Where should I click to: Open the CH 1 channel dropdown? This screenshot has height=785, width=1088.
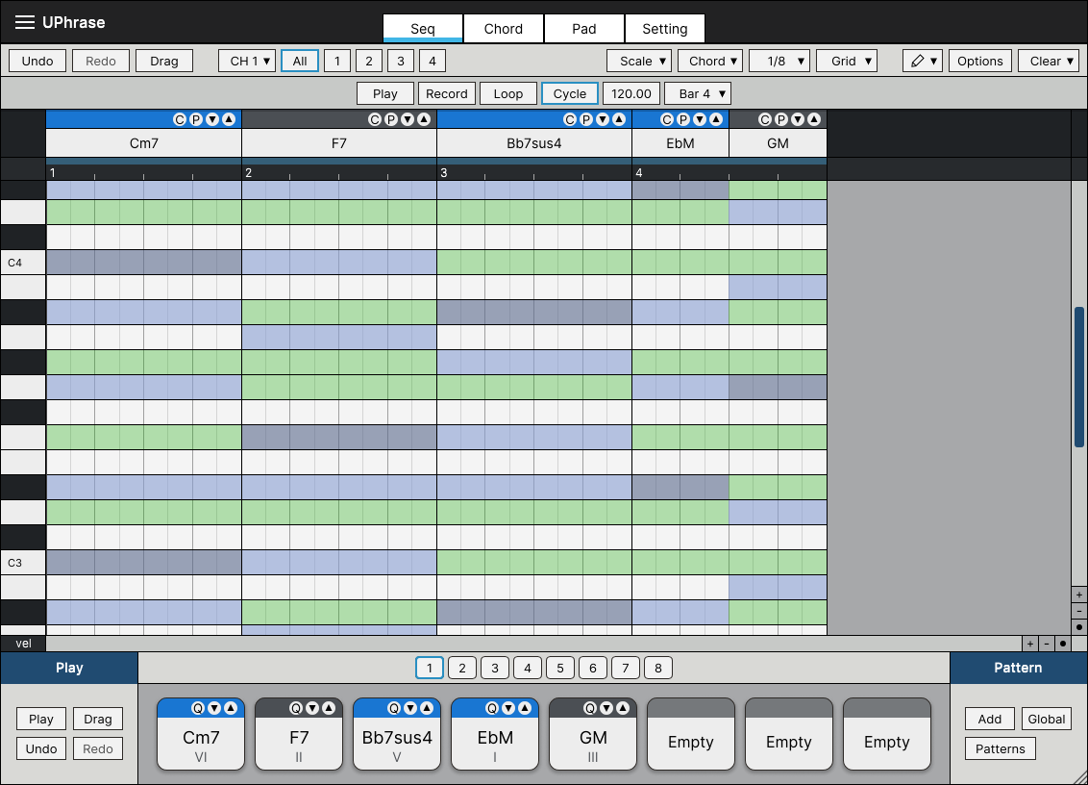247,62
